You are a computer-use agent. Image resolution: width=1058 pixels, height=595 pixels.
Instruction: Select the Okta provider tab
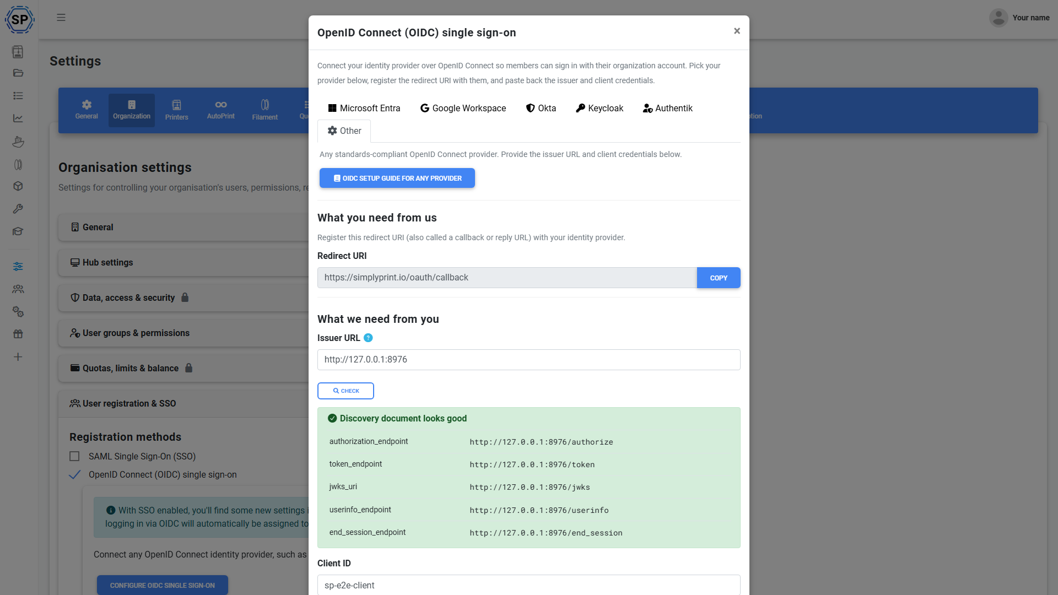(x=541, y=109)
